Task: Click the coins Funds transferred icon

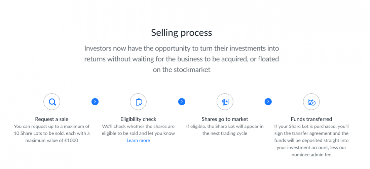Action: (x=311, y=102)
